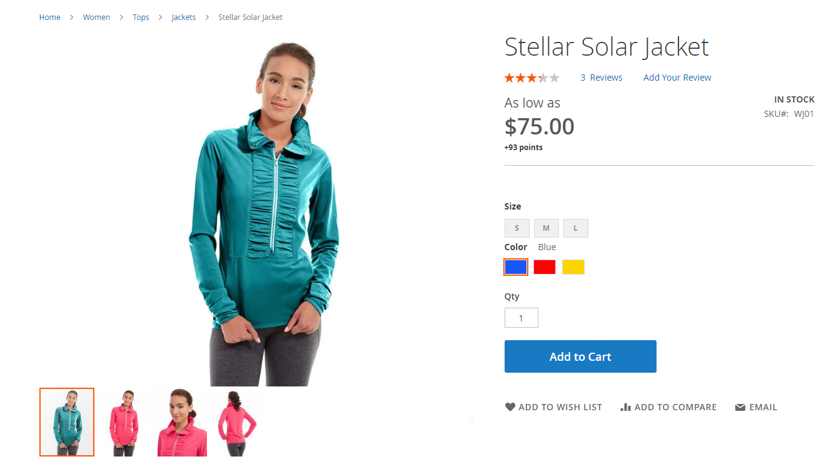Choose size M swatch

pos(546,228)
